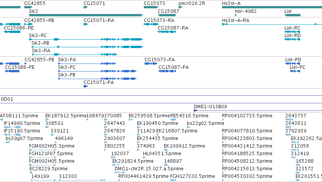The height and width of the screenshot is (182, 322).
Task: Open EST EK216807.5prime
Action: (x=177, y=131)
